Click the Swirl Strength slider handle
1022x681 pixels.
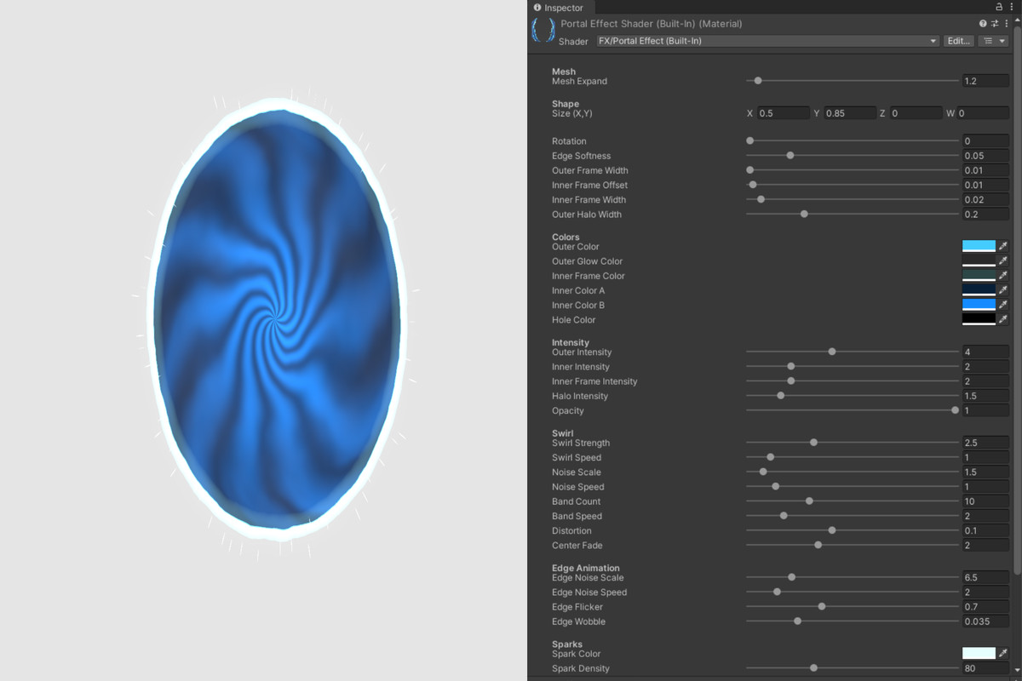813,442
